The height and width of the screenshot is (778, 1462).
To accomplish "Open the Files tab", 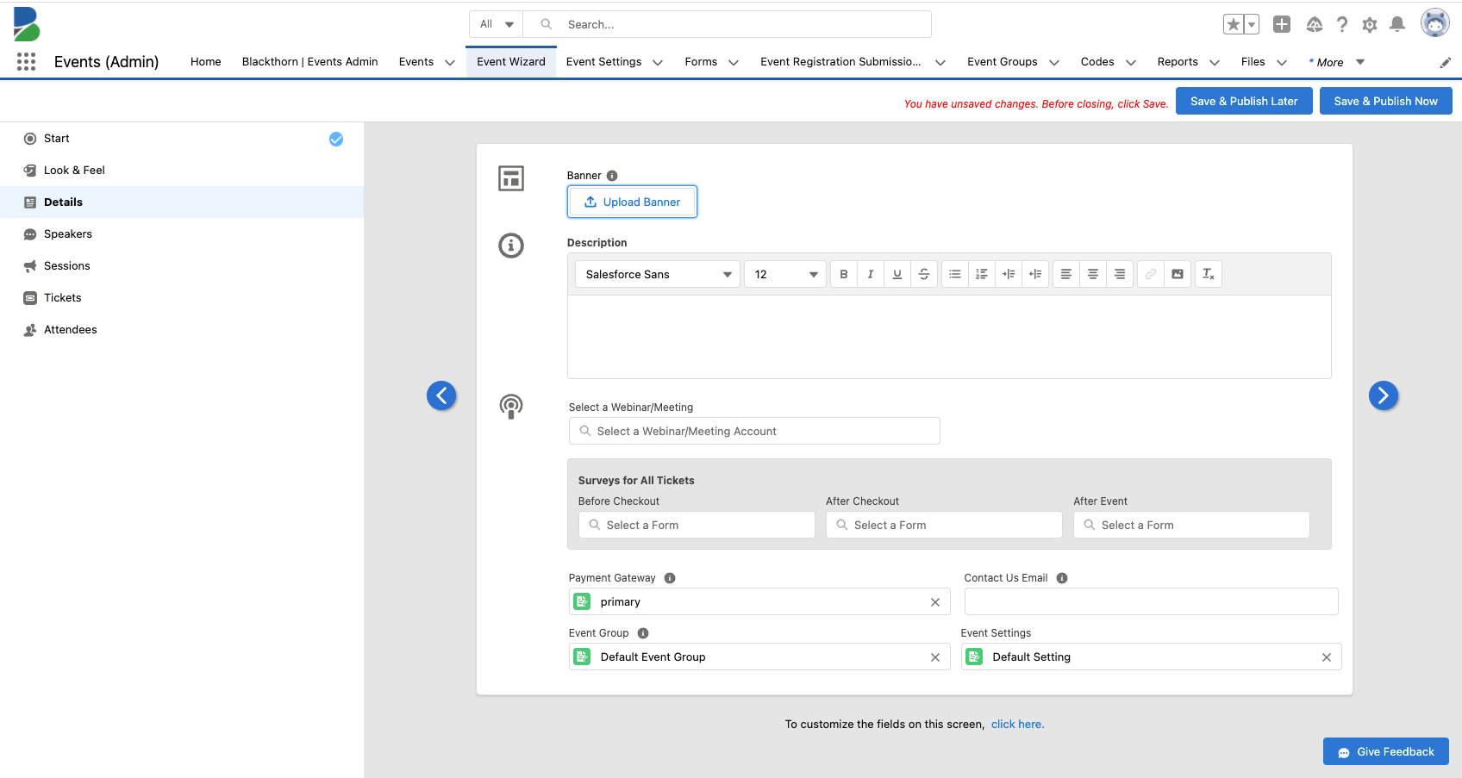I will click(1253, 62).
